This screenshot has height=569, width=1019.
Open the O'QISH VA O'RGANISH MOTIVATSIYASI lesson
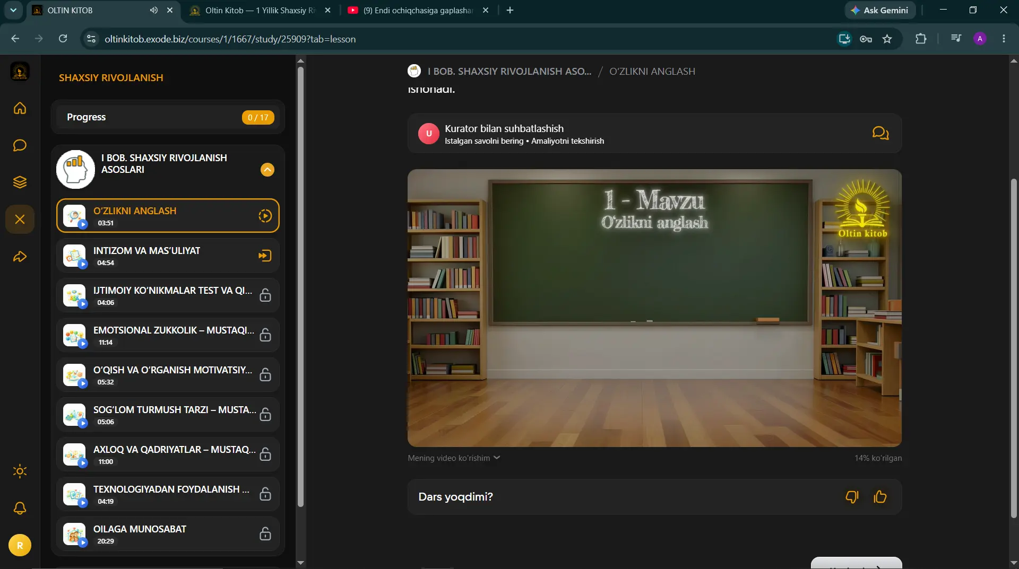coord(168,375)
